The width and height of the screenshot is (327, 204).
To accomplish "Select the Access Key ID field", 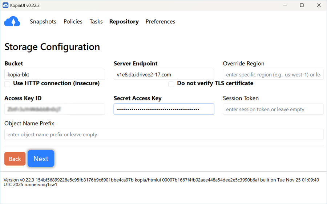I will pos(54,109).
